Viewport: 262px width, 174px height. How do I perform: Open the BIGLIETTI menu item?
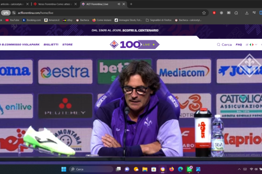[x=51, y=45]
